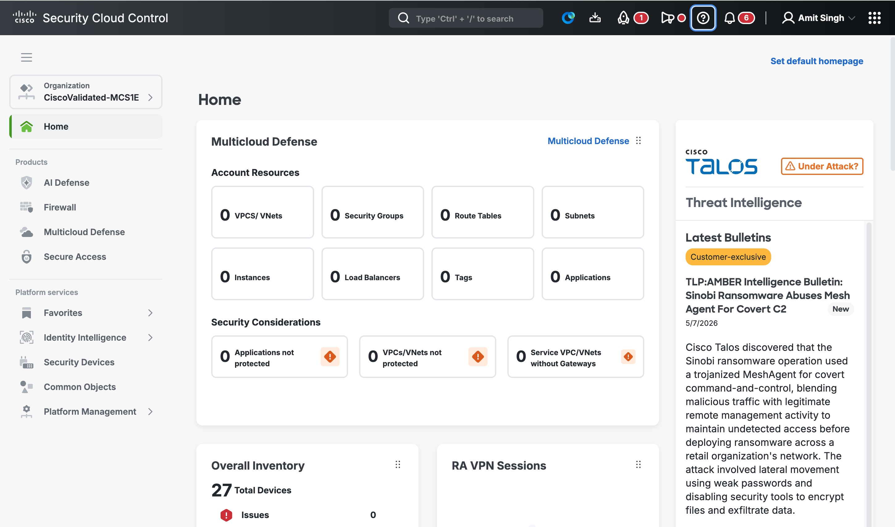Open the app launcher grid icon

click(874, 18)
